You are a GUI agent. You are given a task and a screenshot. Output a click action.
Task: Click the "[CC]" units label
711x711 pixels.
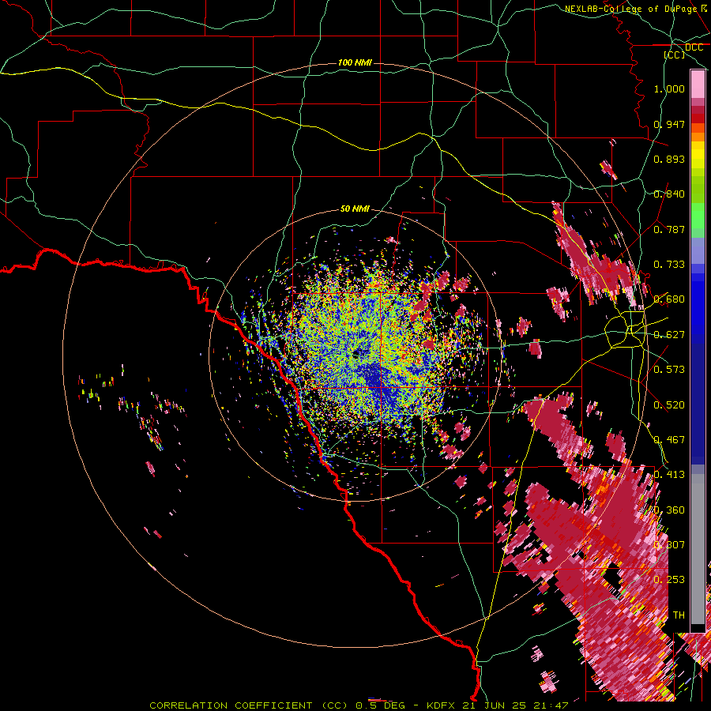click(675, 55)
